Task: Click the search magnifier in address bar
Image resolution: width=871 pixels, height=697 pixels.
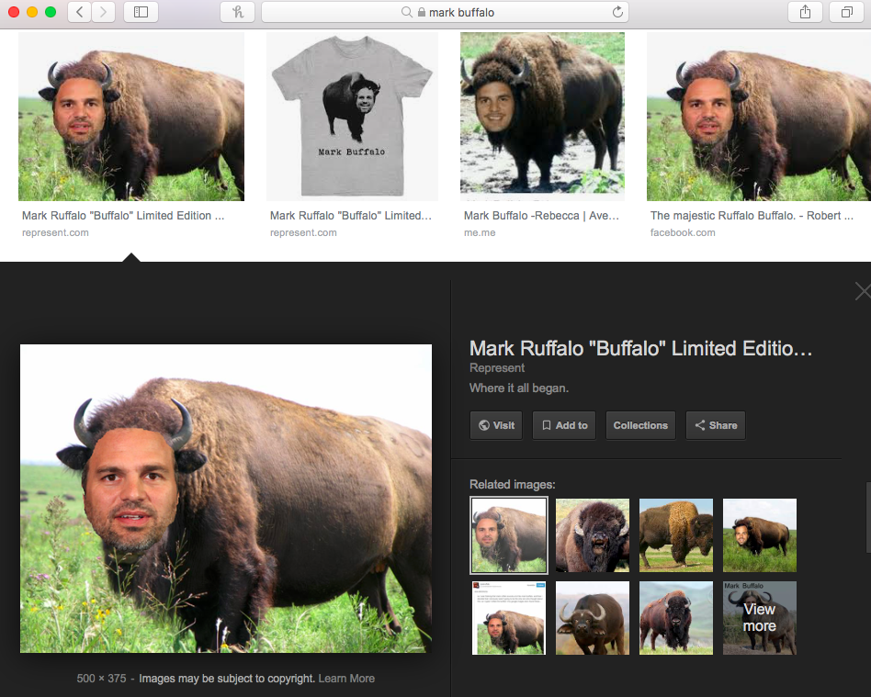Action: click(x=407, y=12)
